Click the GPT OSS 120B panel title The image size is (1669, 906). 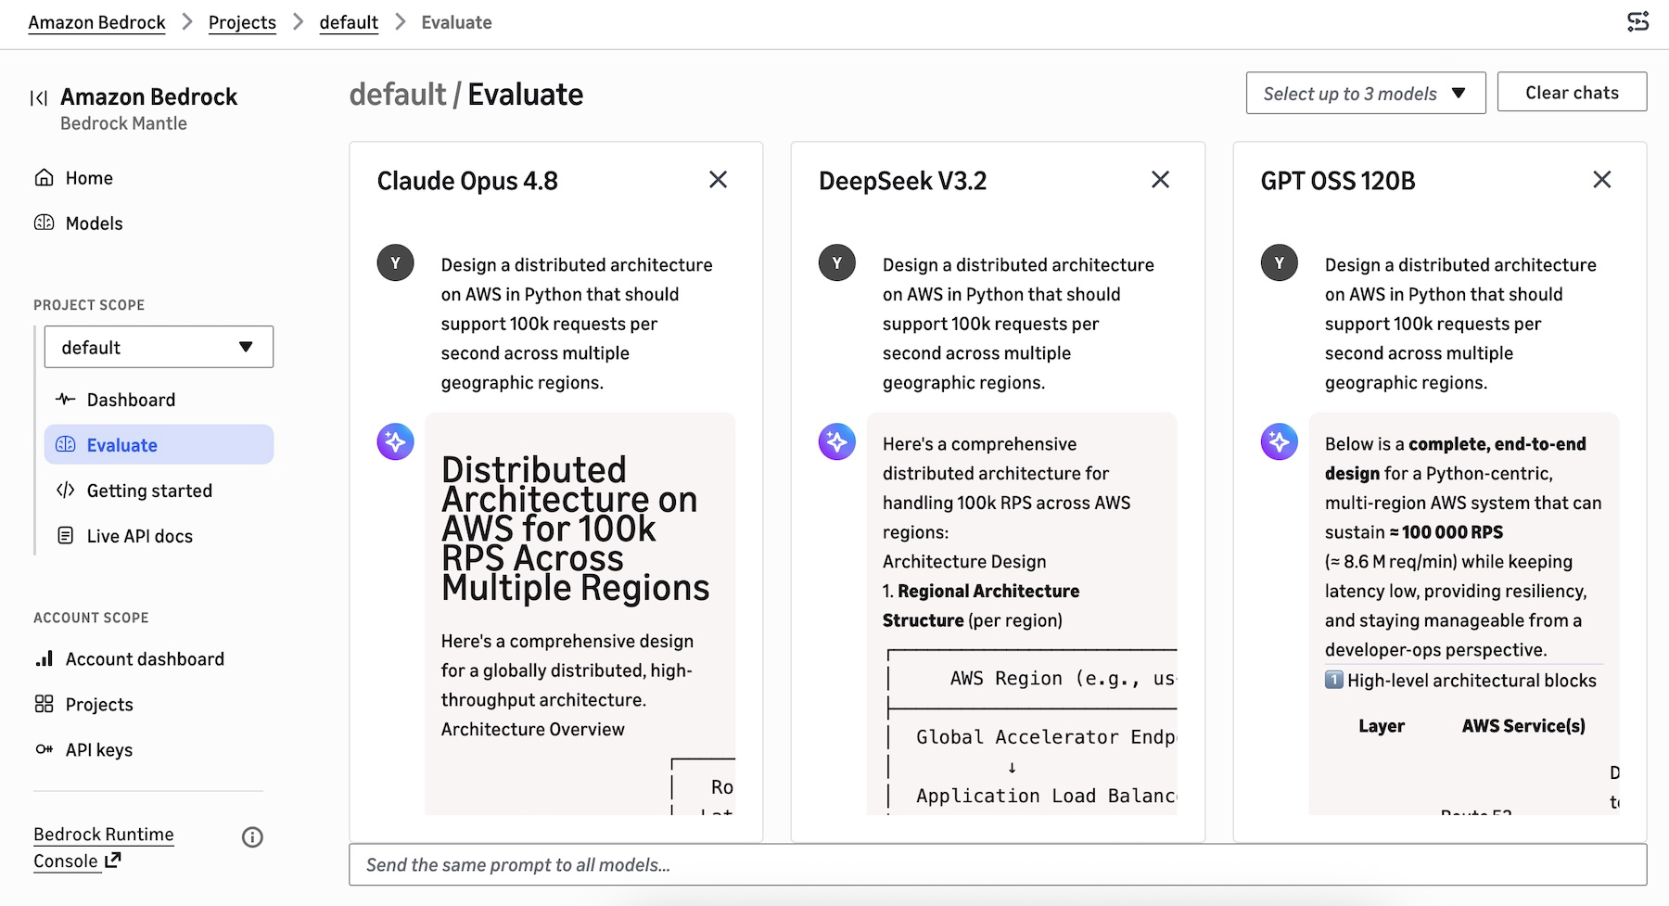(x=1337, y=180)
